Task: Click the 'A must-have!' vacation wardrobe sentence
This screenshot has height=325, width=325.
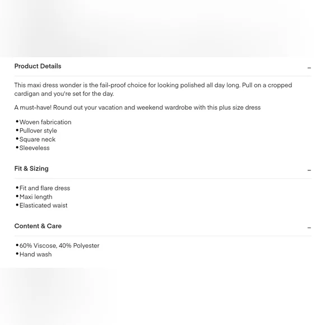Action: coord(137,108)
